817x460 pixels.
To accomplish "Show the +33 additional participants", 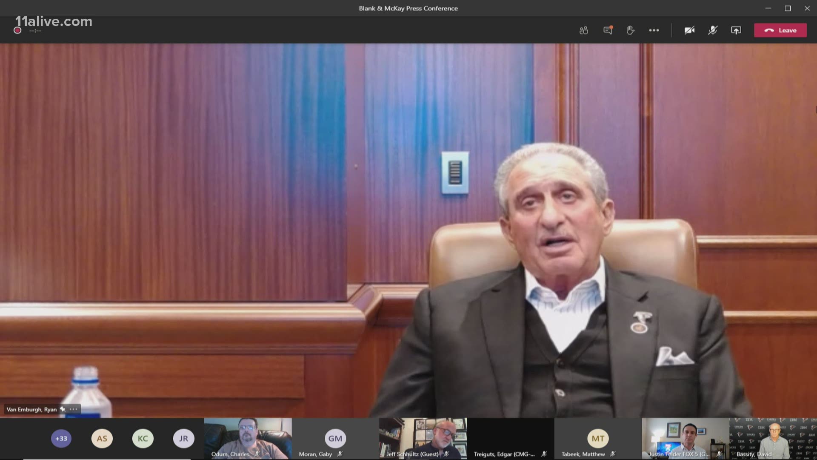I will pyautogui.click(x=61, y=438).
